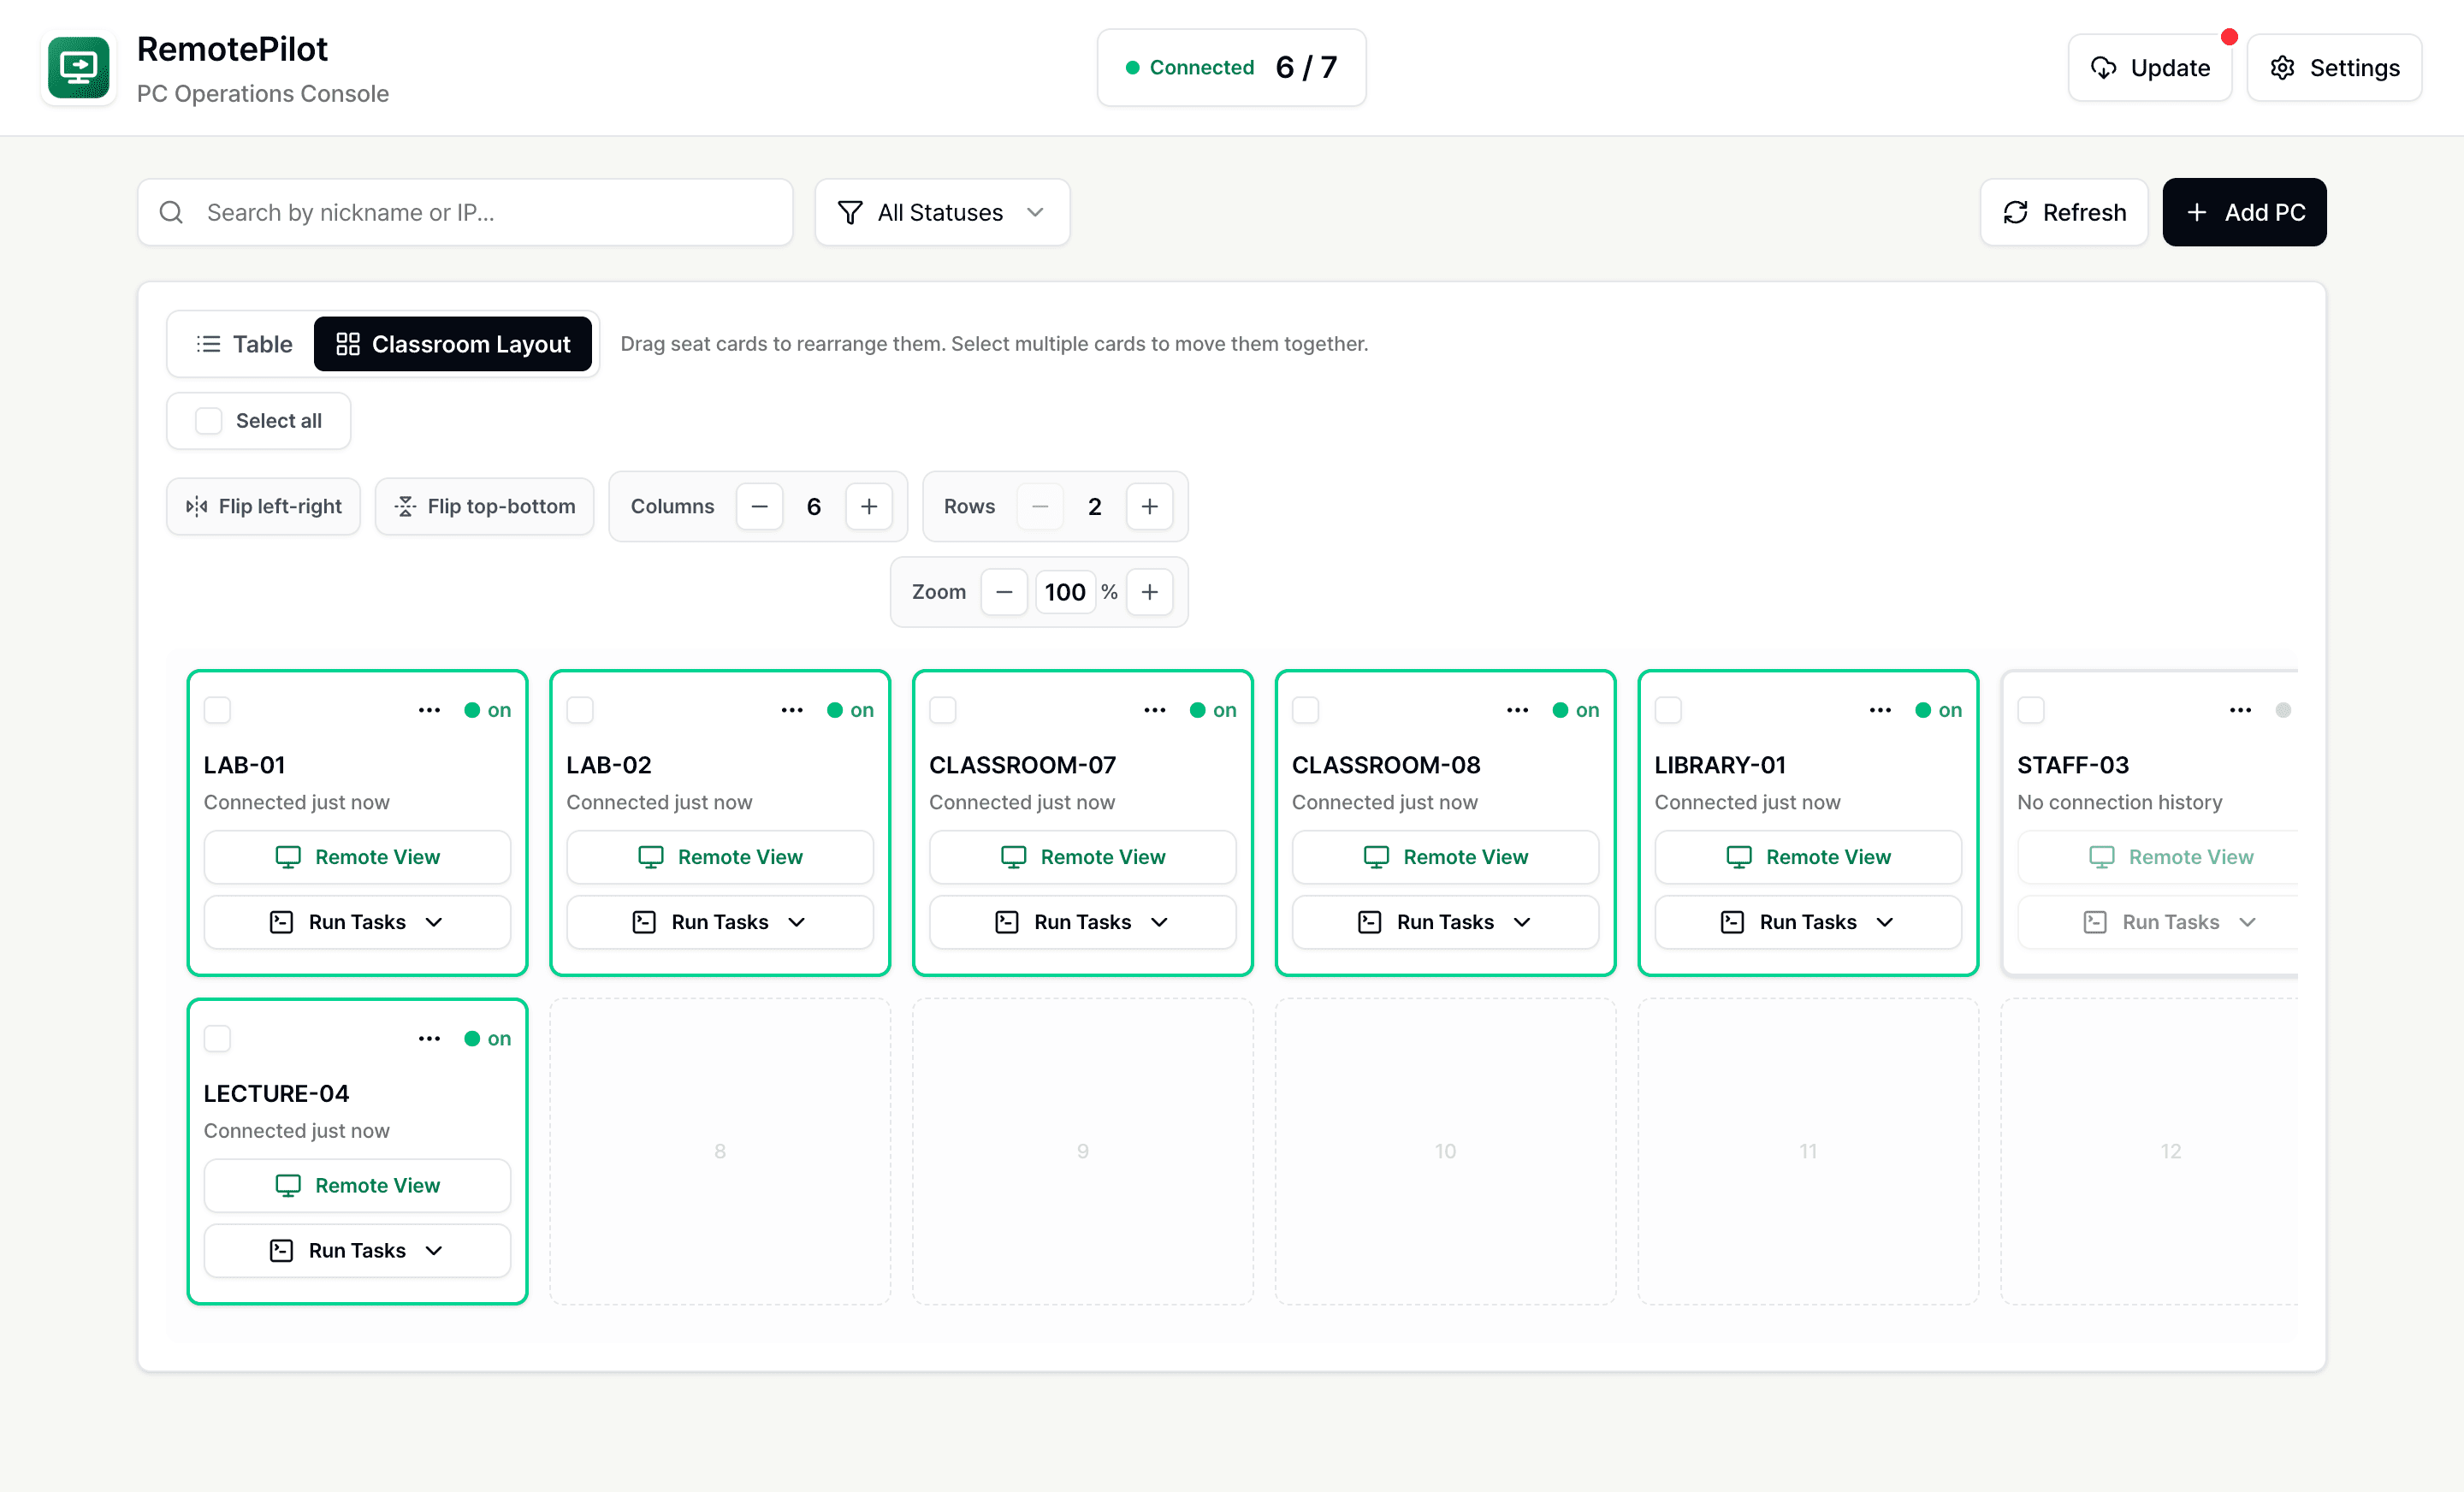Click the LECTURE-04 card title

coord(276,1094)
